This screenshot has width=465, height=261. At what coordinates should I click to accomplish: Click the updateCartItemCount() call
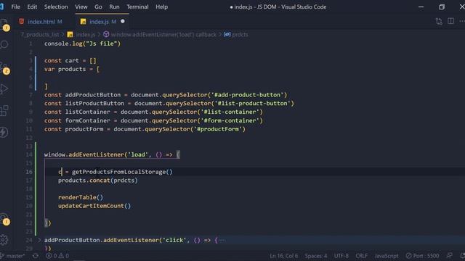coord(94,206)
